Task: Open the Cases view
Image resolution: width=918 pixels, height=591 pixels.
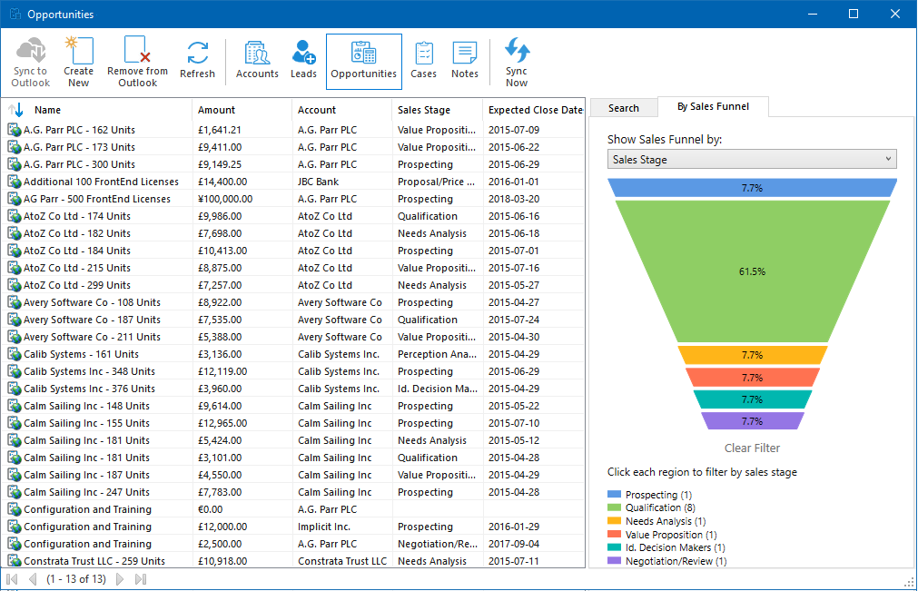Action: (x=423, y=62)
